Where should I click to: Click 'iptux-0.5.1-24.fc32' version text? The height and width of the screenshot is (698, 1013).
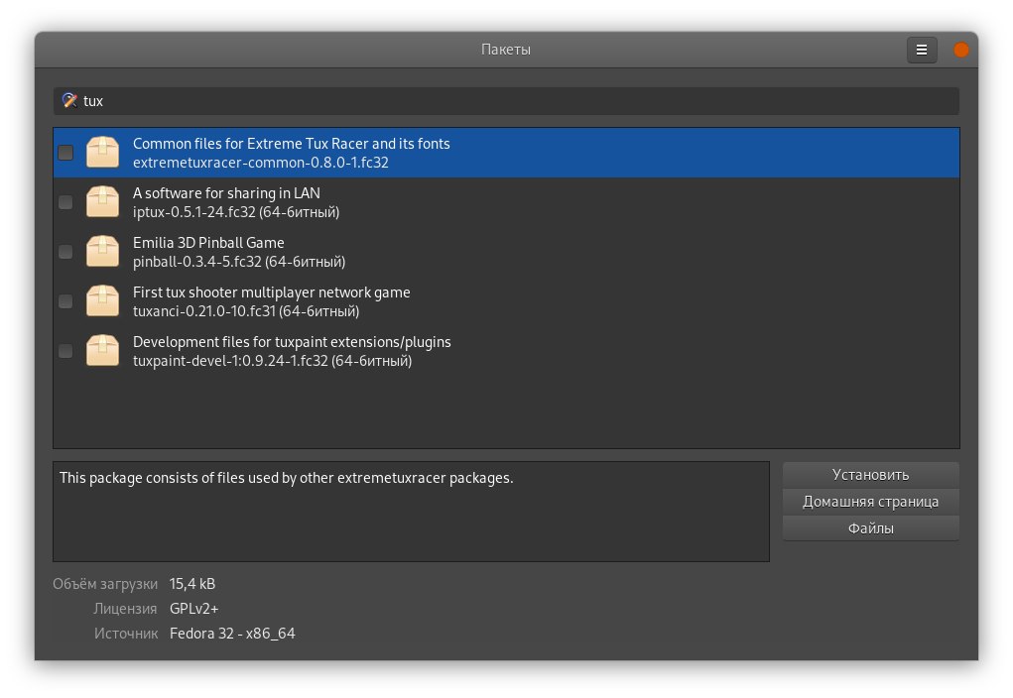coord(193,212)
